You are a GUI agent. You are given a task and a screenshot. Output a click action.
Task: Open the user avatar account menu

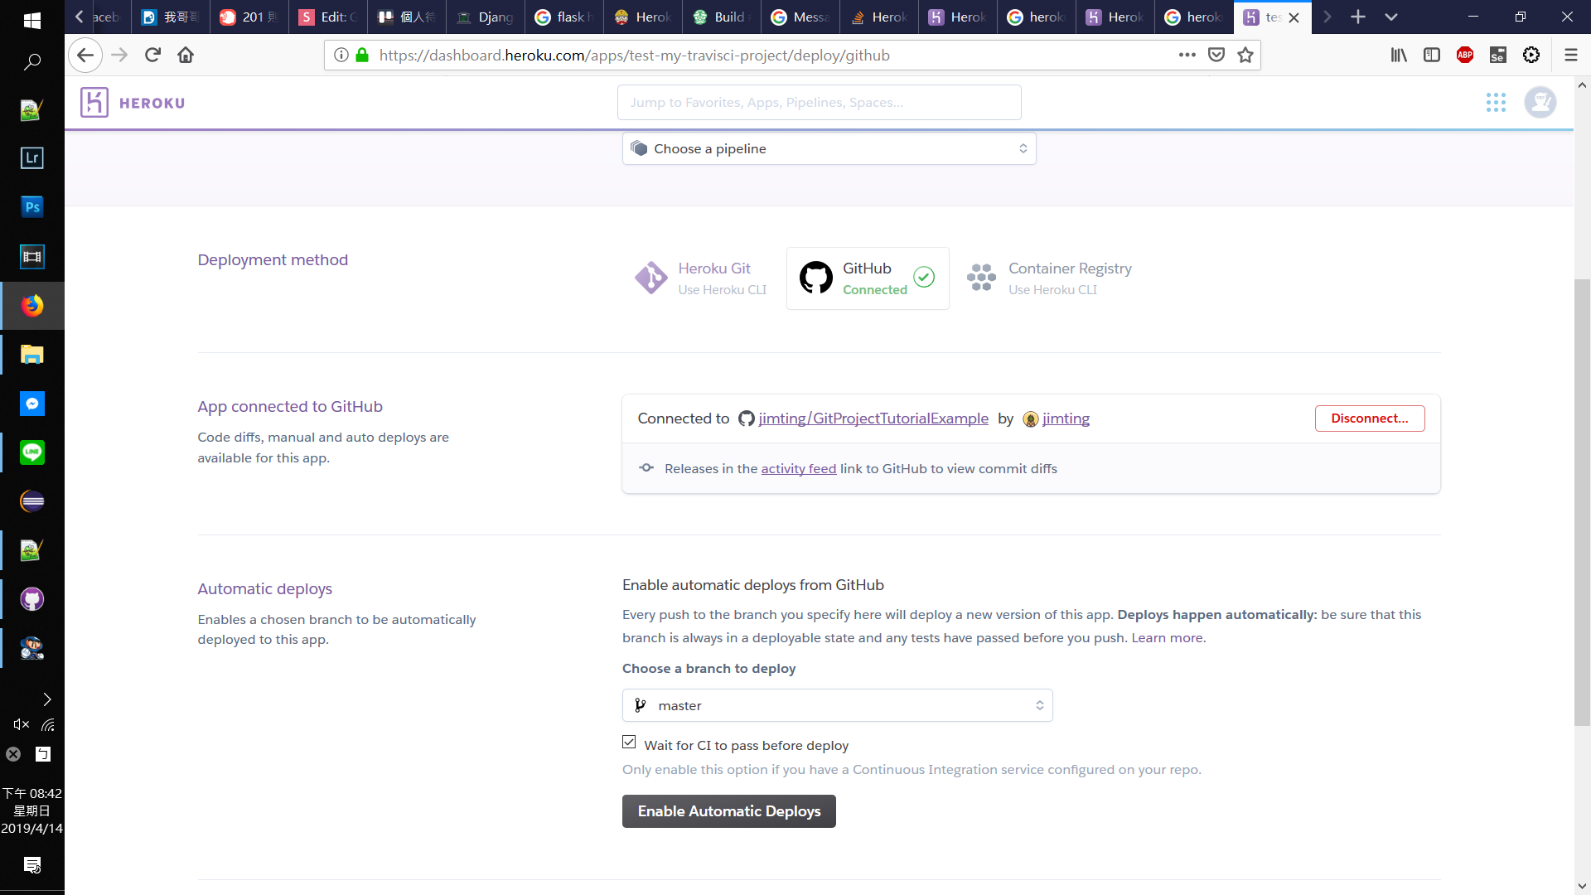click(1540, 103)
